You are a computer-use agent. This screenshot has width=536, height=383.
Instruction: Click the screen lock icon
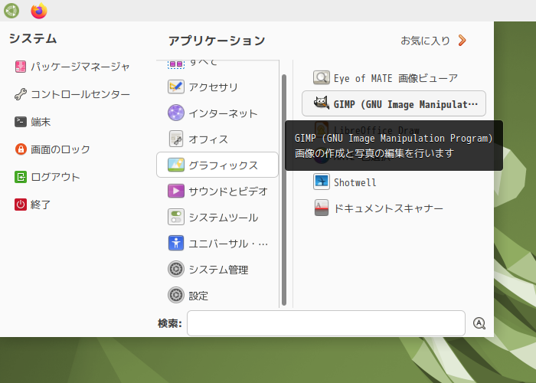(21, 149)
